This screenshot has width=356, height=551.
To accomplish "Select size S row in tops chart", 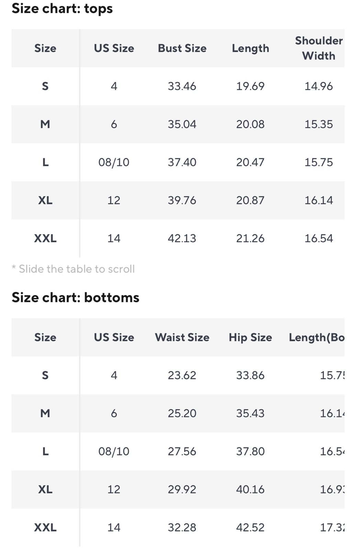I will coord(178,86).
